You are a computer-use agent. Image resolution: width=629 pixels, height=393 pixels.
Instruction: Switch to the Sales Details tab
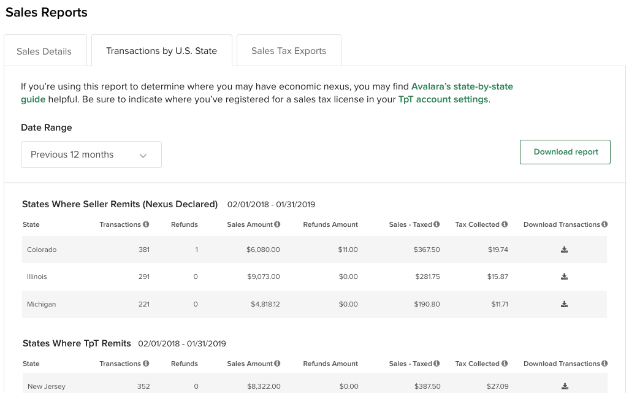(44, 52)
